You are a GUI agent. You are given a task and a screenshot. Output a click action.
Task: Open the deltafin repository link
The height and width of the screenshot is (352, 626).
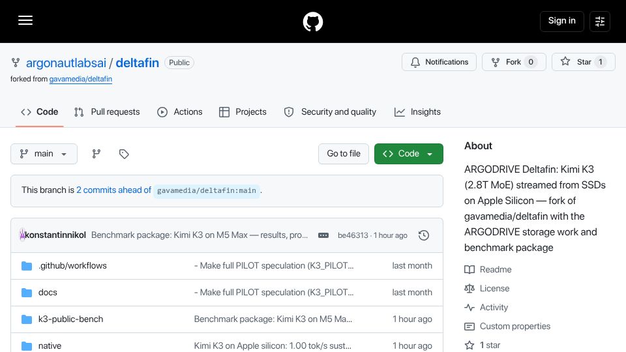click(x=138, y=63)
